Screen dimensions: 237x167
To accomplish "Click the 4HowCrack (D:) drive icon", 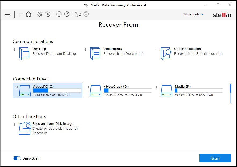I will (x=96, y=91).
